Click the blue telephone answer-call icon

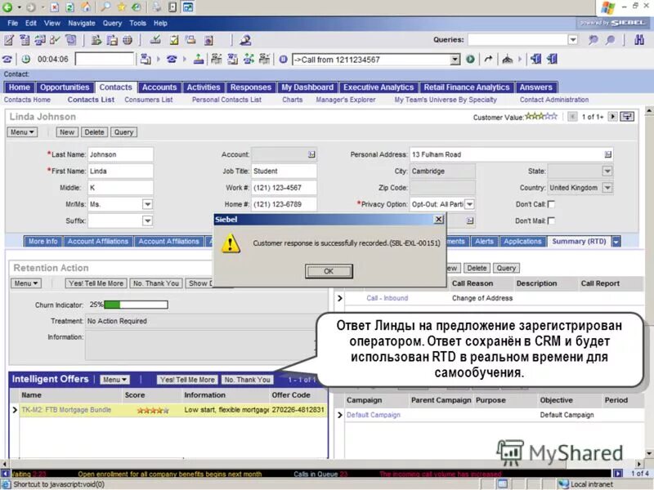[x=172, y=59]
